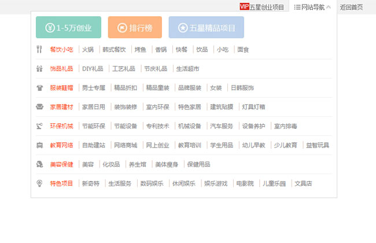Click the icon beside 教育网络
This screenshot has width=376, height=243.
point(39,145)
